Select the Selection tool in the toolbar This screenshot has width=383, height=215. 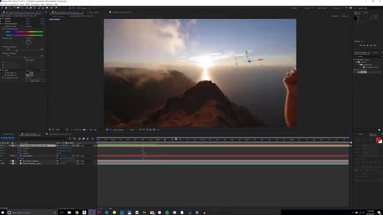[2, 8]
